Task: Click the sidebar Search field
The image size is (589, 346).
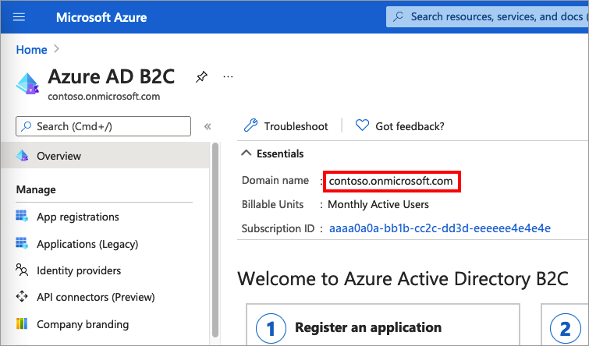Action: coord(104,126)
